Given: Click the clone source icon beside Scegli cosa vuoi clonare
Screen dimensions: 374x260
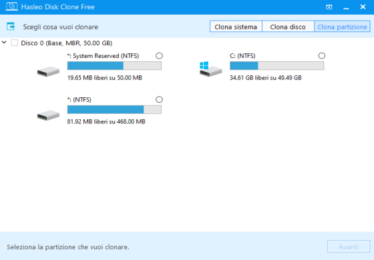Looking at the screenshot, I should click(11, 27).
